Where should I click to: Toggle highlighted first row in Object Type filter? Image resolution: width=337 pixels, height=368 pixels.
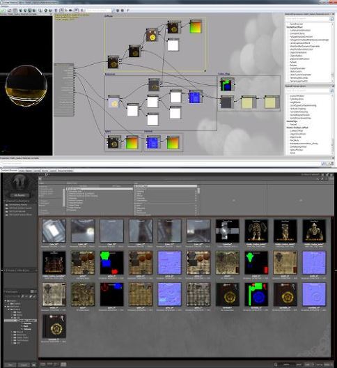coord(100,189)
